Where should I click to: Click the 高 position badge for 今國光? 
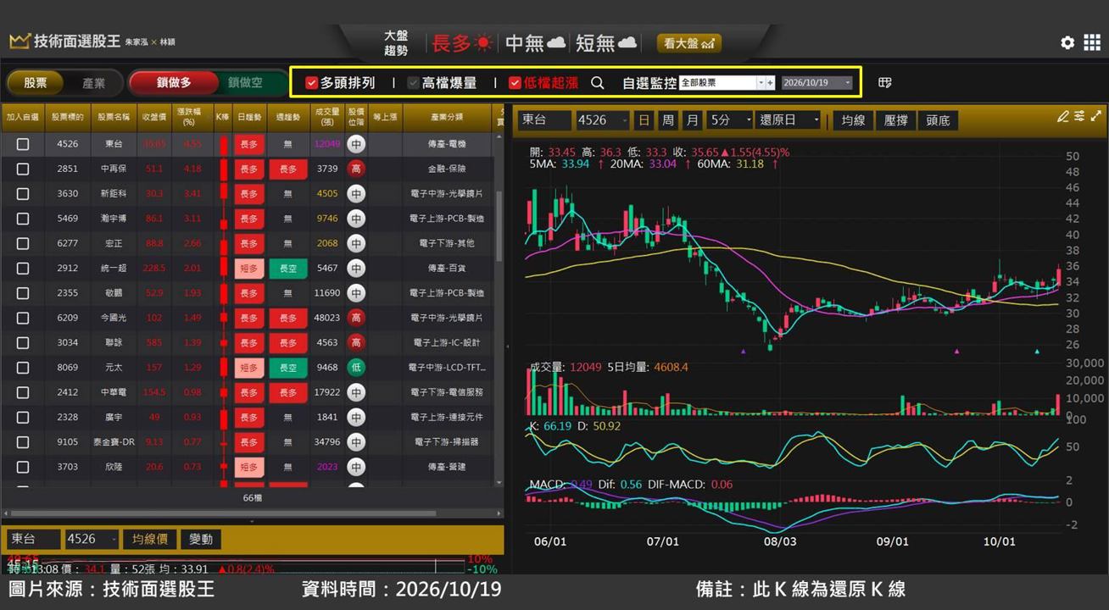[x=356, y=318]
